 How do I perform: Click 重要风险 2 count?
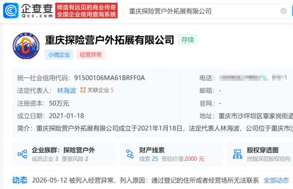point(75,159)
